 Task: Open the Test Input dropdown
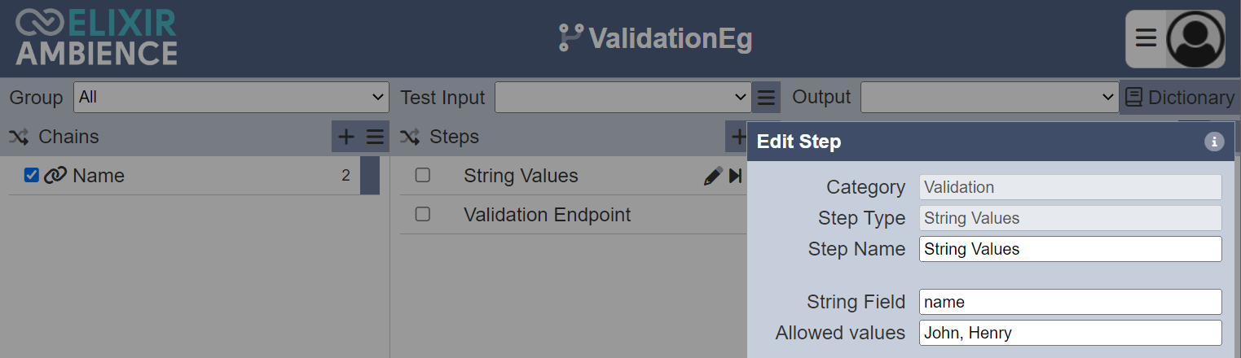pos(623,98)
